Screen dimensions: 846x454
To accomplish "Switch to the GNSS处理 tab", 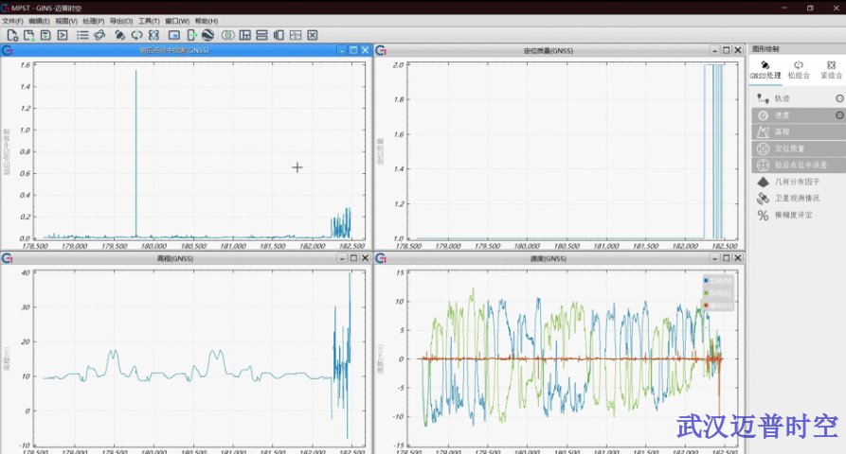I will click(765, 70).
